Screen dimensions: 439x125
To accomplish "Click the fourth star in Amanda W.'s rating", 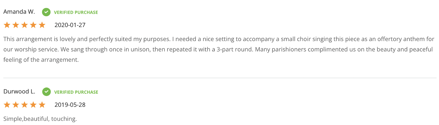I will [x=33, y=25].
